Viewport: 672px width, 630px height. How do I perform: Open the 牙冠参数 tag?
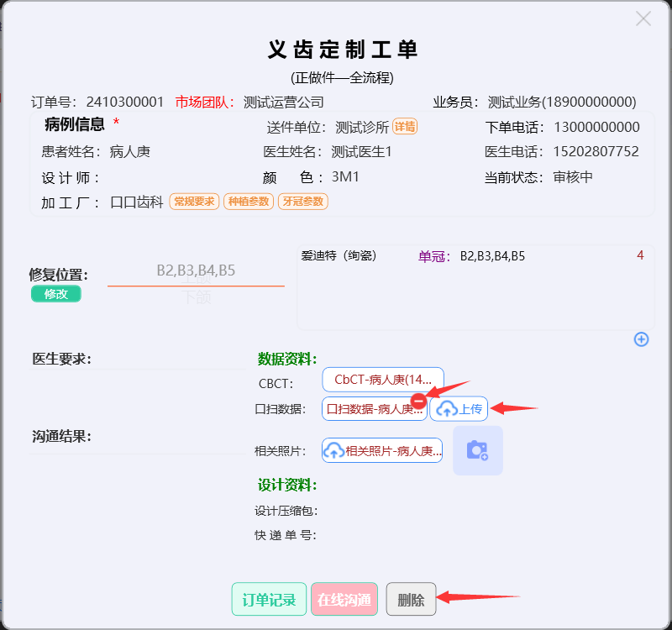click(302, 202)
